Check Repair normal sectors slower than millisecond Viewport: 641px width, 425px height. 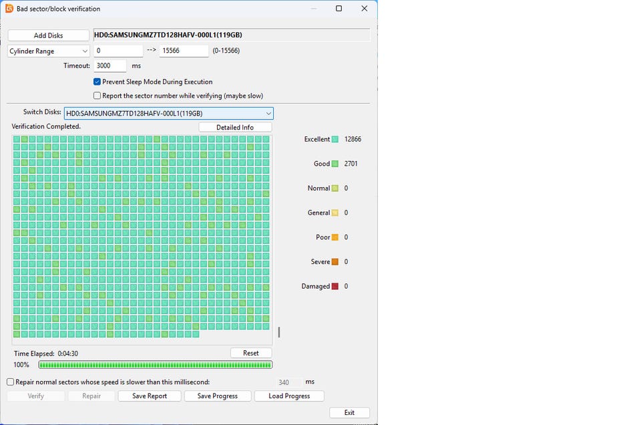tap(11, 382)
